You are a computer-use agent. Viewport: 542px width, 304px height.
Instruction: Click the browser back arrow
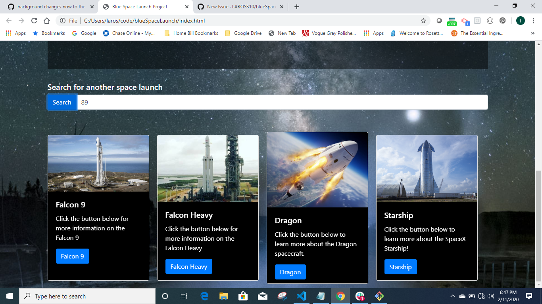pyautogui.click(x=9, y=21)
